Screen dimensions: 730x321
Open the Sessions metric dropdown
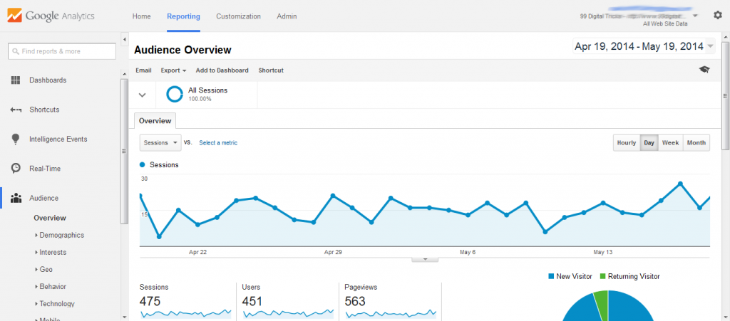coord(160,142)
